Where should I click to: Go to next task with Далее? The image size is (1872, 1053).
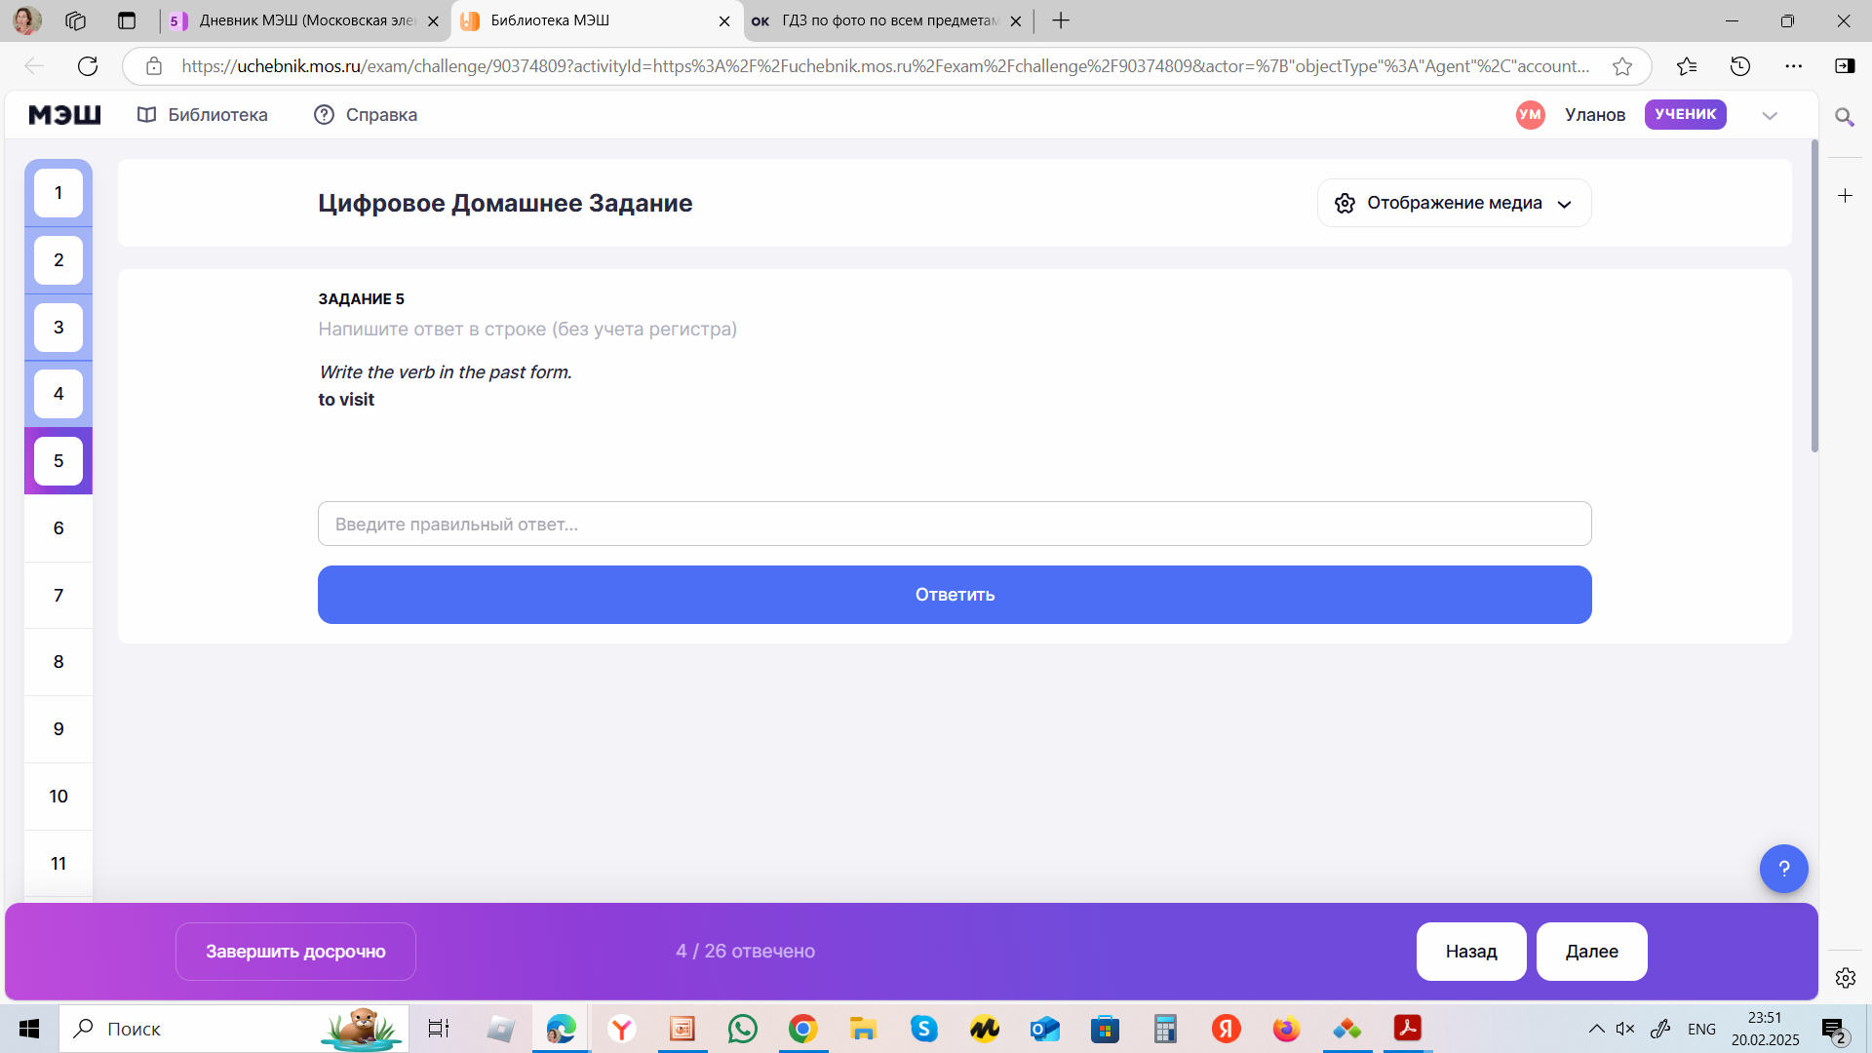(1591, 952)
